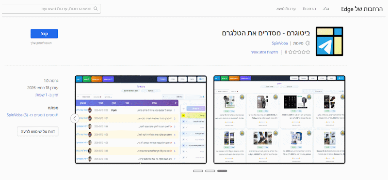
Task: Click the extension puzzle icon beside סיומת
Action: (307, 43)
